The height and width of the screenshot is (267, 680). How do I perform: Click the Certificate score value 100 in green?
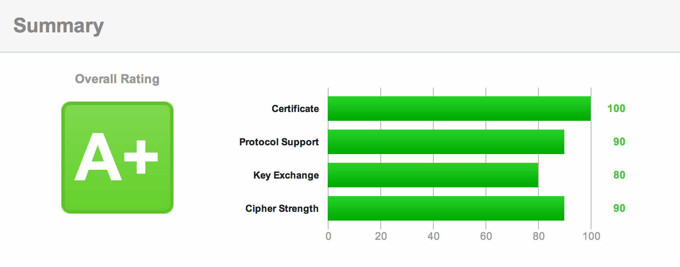pyautogui.click(x=616, y=109)
